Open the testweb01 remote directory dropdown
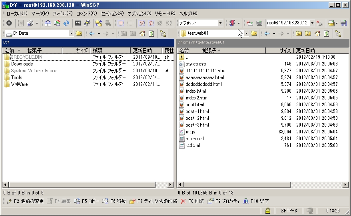The height and width of the screenshot is (216, 351). point(246,34)
